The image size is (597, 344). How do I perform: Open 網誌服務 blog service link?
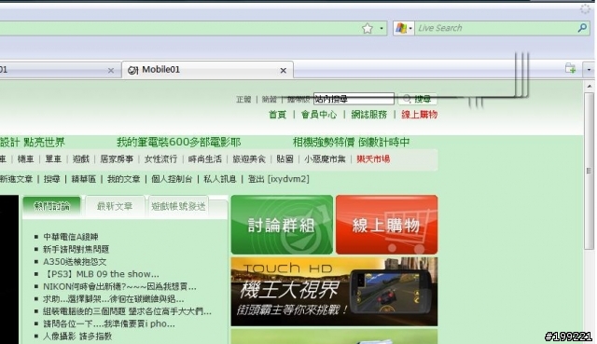369,115
